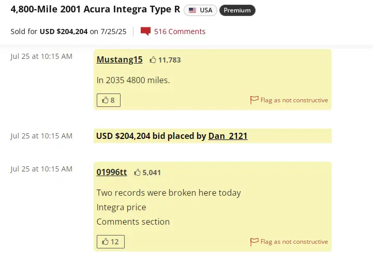Click the red comments speech bubble icon
Screen dimensions: 373x266
(x=145, y=32)
